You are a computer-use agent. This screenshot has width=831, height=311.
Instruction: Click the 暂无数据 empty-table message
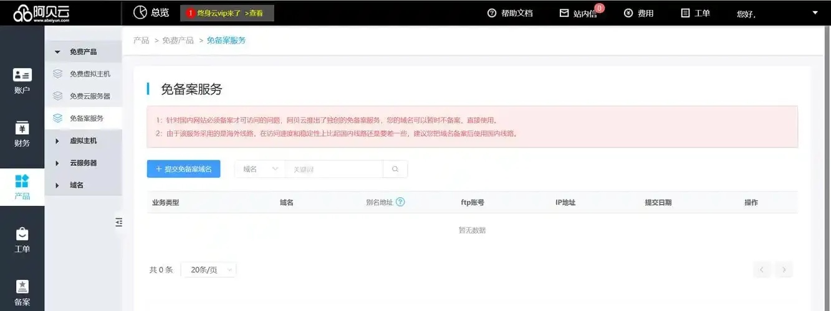click(x=472, y=230)
